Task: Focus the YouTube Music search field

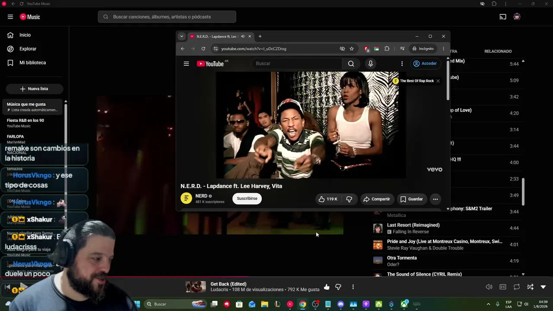Action: point(167,17)
